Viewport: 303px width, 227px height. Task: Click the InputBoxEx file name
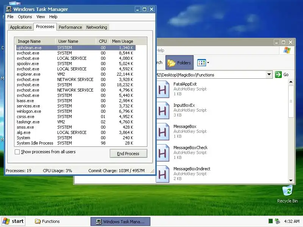184,105
